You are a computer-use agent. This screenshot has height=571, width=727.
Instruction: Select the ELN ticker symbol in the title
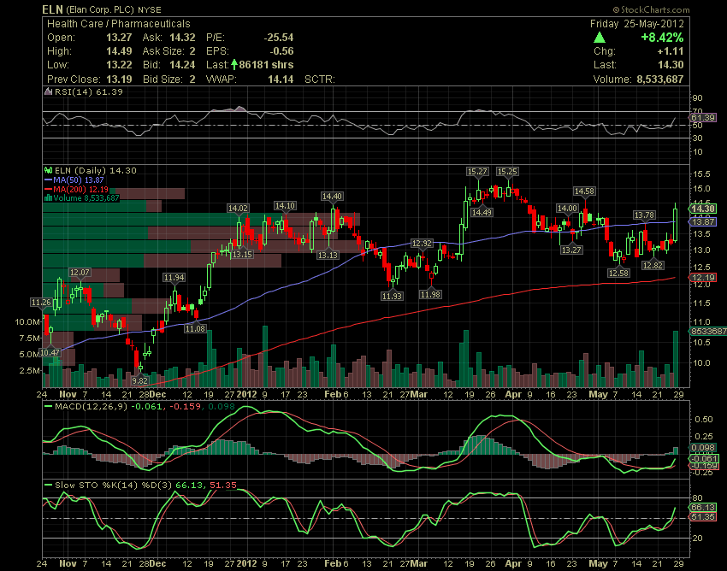(52, 9)
